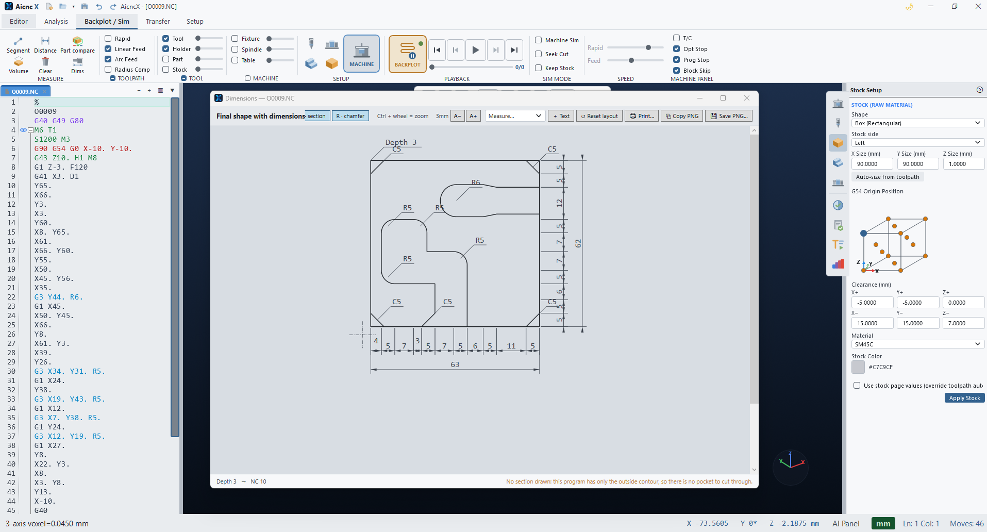The image size is (987, 532).
Task: Toggle the eye icon on line 4
Action: tap(23, 130)
